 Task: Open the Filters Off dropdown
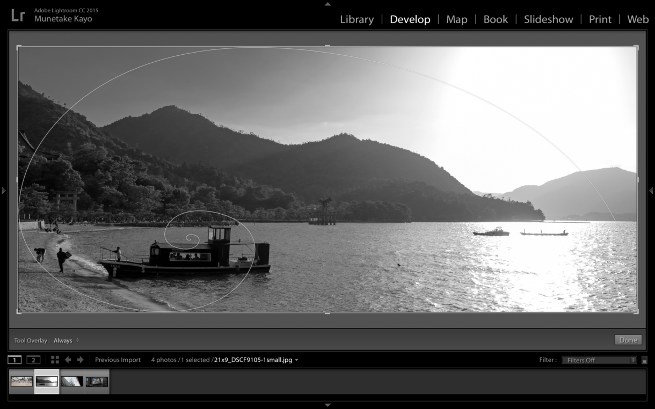click(599, 360)
